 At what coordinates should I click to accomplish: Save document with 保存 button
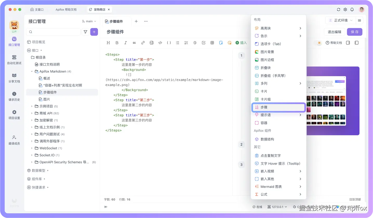click(355, 32)
